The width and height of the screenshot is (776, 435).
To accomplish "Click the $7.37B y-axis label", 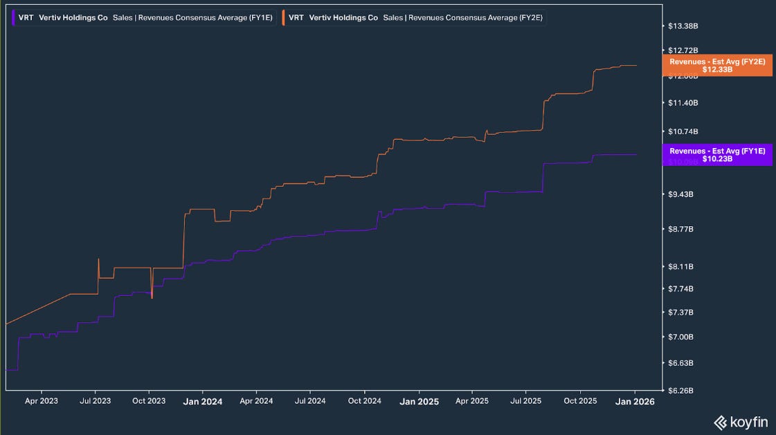I will point(680,313).
